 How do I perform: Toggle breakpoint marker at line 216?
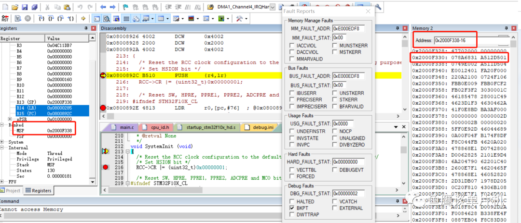106,167
